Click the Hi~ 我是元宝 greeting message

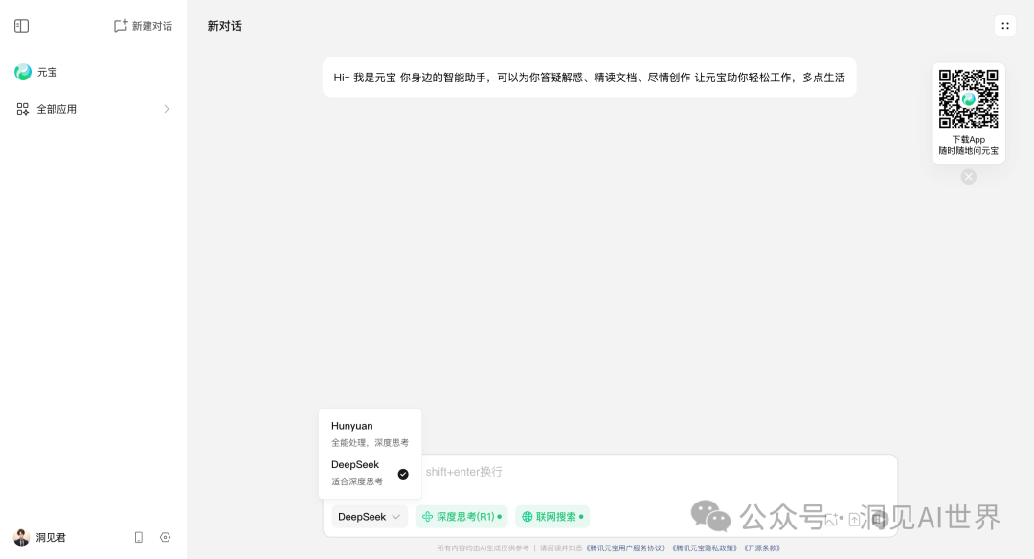click(x=589, y=78)
